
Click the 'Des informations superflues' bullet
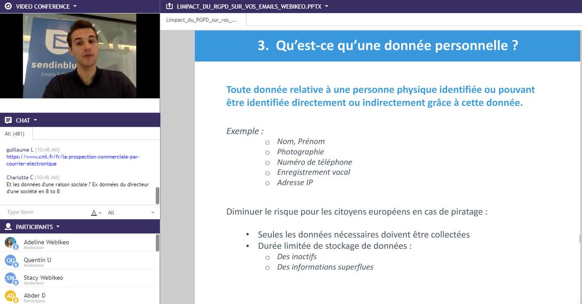coord(325,267)
